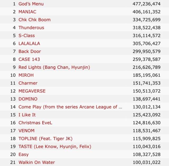The image size is (169, 166).
Task: Select the MEGAVERSE song link
Action: click(x=32, y=91)
